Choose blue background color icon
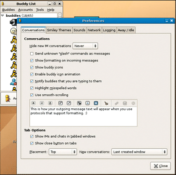Viewport: 176px width, 175px height. [96, 103]
